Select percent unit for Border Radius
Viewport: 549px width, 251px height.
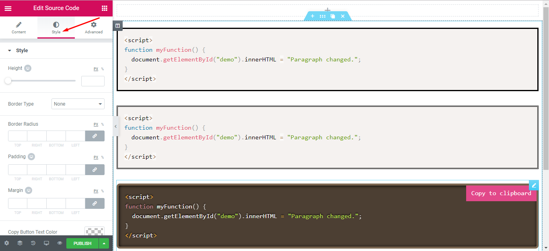click(x=102, y=124)
